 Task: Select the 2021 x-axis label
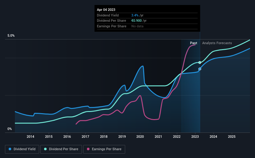pos(158,137)
